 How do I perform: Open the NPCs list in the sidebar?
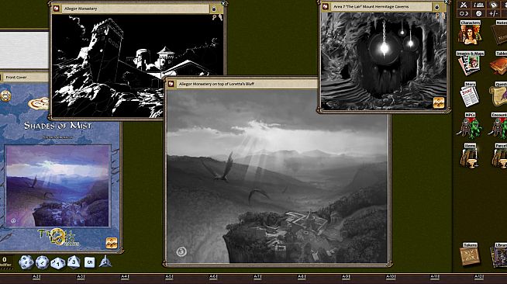click(x=470, y=126)
